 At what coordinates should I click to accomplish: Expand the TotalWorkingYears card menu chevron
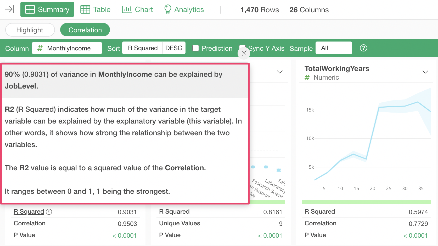425,72
